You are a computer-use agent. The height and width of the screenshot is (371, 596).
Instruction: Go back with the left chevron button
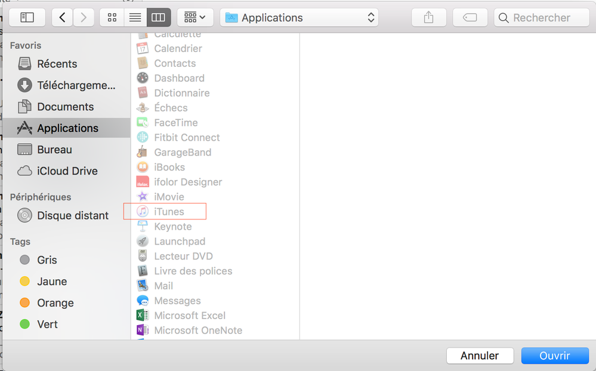click(62, 17)
